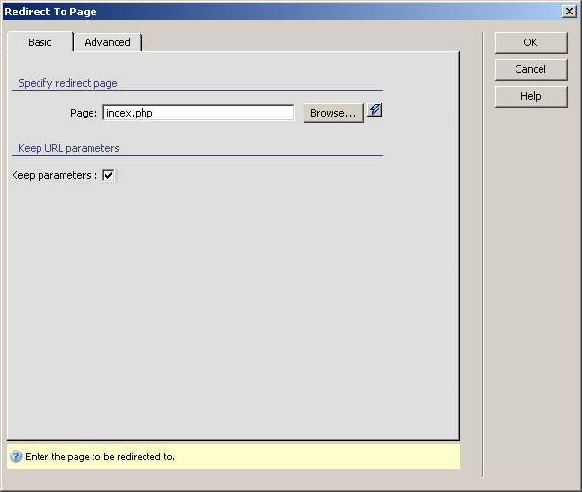
Task: Click the empty area of Basic tab panel
Action: (231, 308)
